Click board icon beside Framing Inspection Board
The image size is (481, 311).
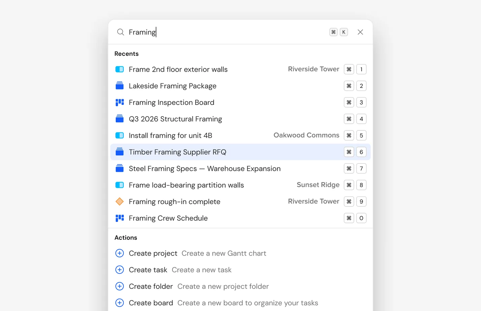coord(120,102)
